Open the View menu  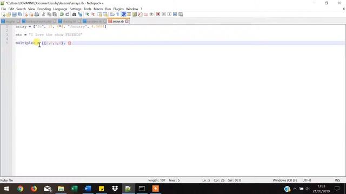click(31, 9)
